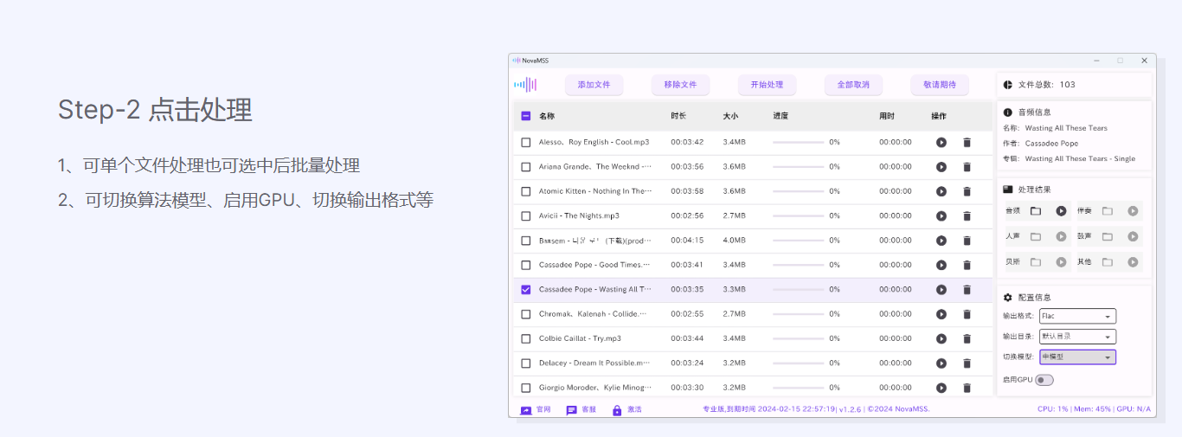Process the selected Wasting All These Tears row

(x=941, y=290)
